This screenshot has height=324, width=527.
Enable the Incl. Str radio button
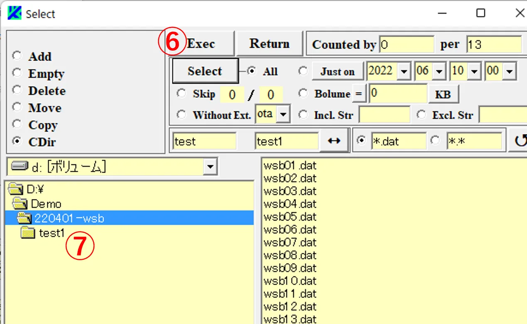point(303,114)
